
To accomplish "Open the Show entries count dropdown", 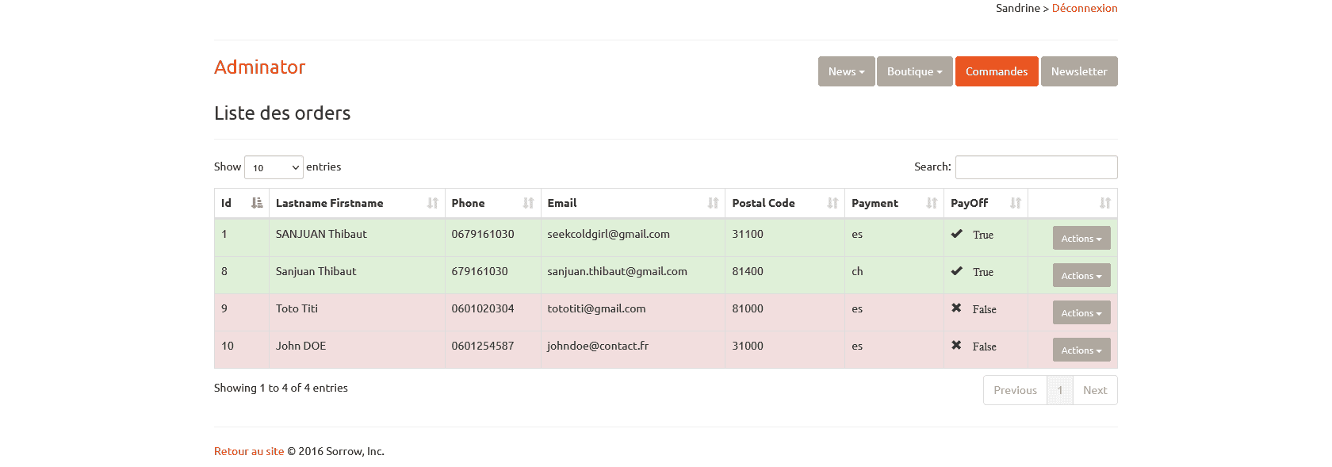I will pyautogui.click(x=274, y=167).
